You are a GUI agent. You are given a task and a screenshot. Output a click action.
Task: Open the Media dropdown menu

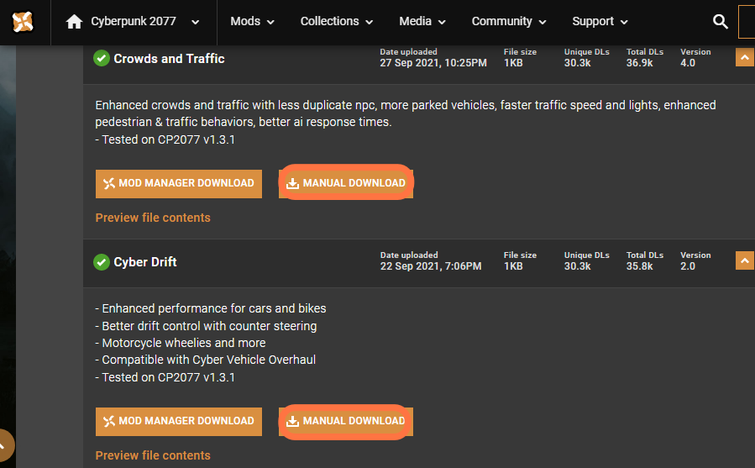point(422,22)
